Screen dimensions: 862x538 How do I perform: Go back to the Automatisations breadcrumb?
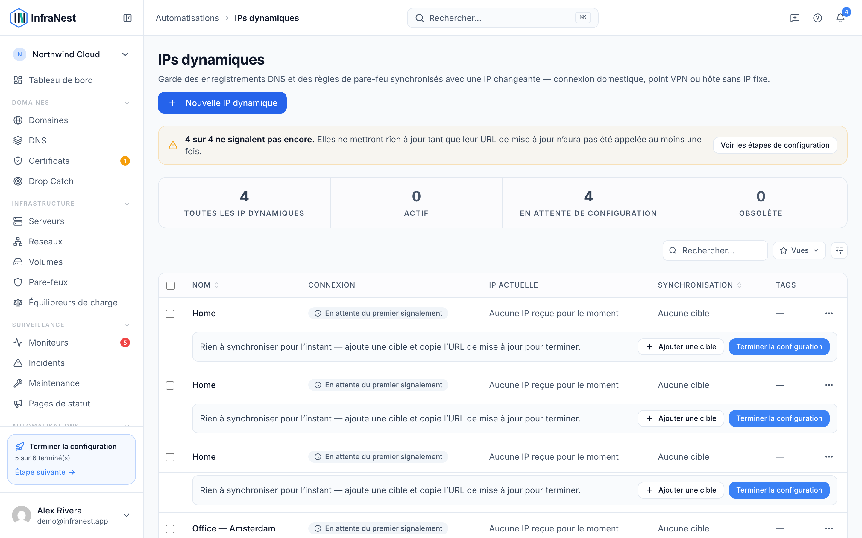[187, 18]
